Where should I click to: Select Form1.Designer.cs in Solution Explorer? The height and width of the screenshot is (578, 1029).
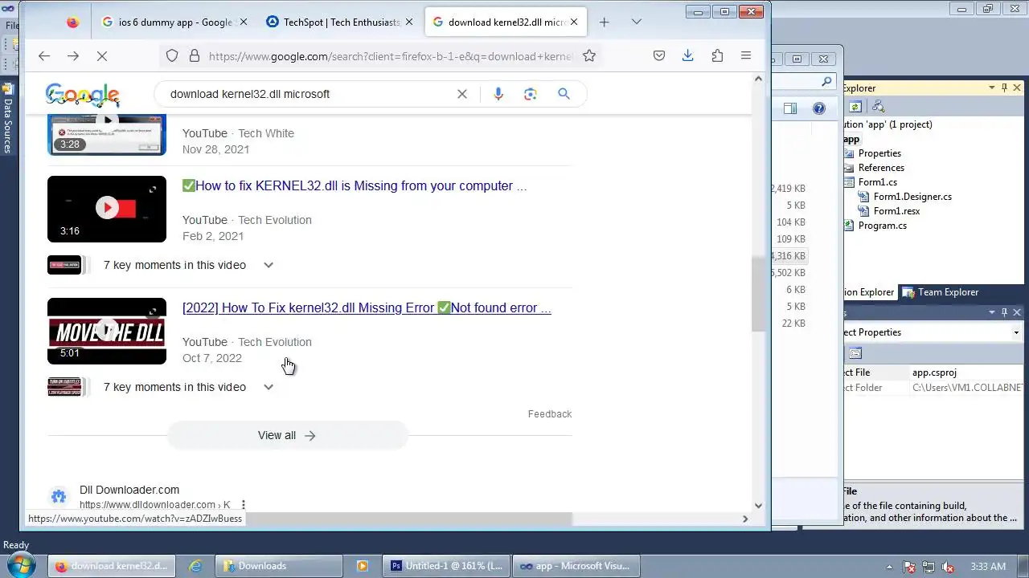(x=912, y=197)
